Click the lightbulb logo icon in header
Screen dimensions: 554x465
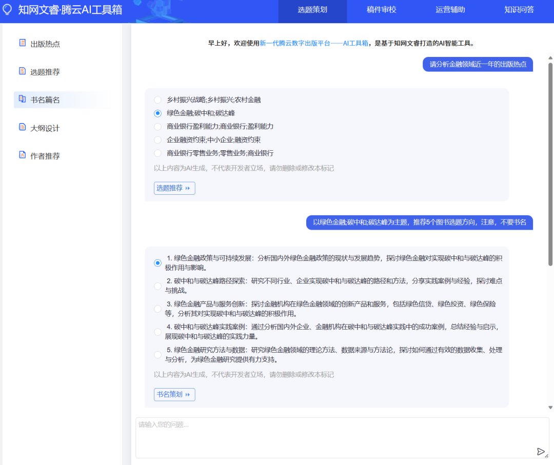[x=7, y=10]
